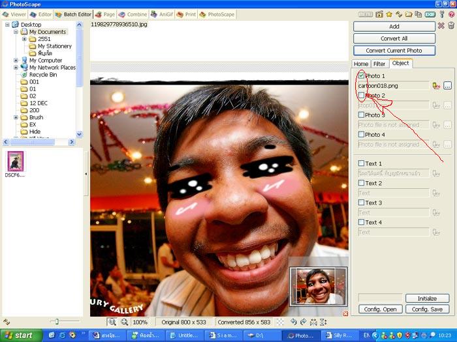Enable the Text 3 checkbox
Viewport: 457px width, 342px height.
click(361, 203)
